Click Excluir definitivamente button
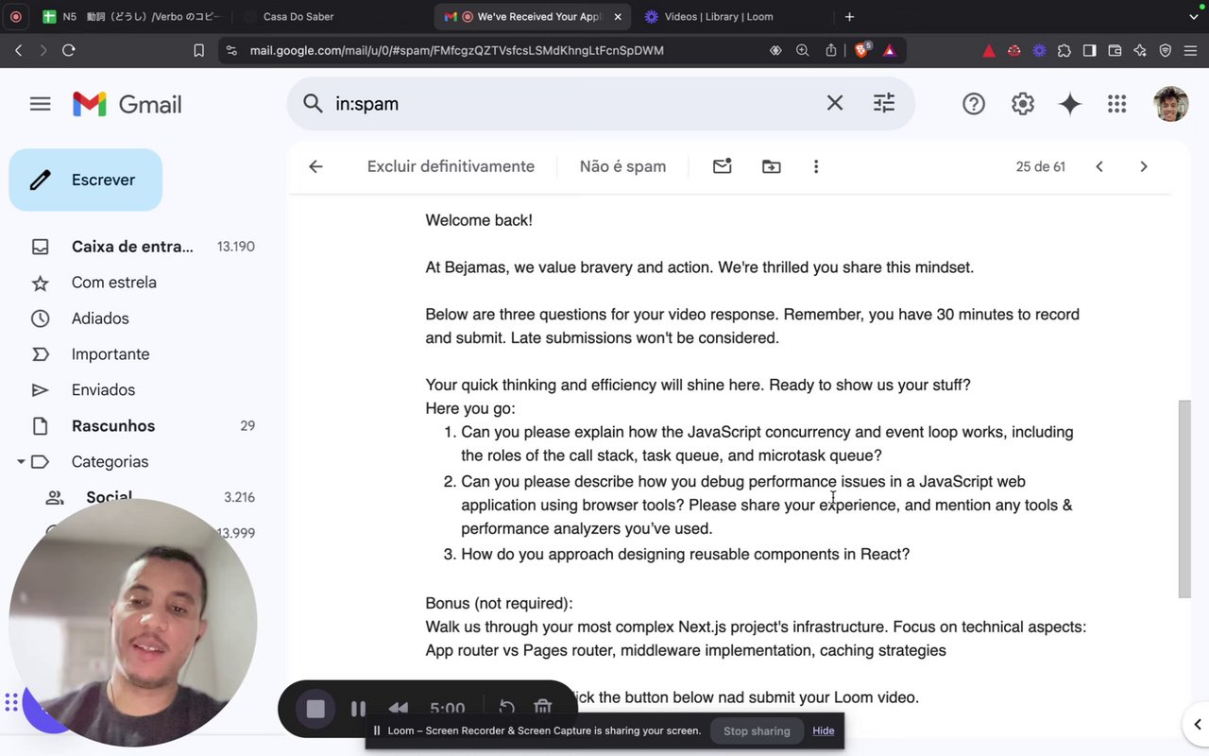Image resolution: width=1209 pixels, height=756 pixels. click(451, 166)
